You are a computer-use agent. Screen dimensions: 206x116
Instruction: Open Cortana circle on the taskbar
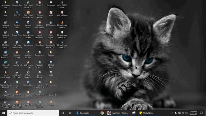pos(63,113)
